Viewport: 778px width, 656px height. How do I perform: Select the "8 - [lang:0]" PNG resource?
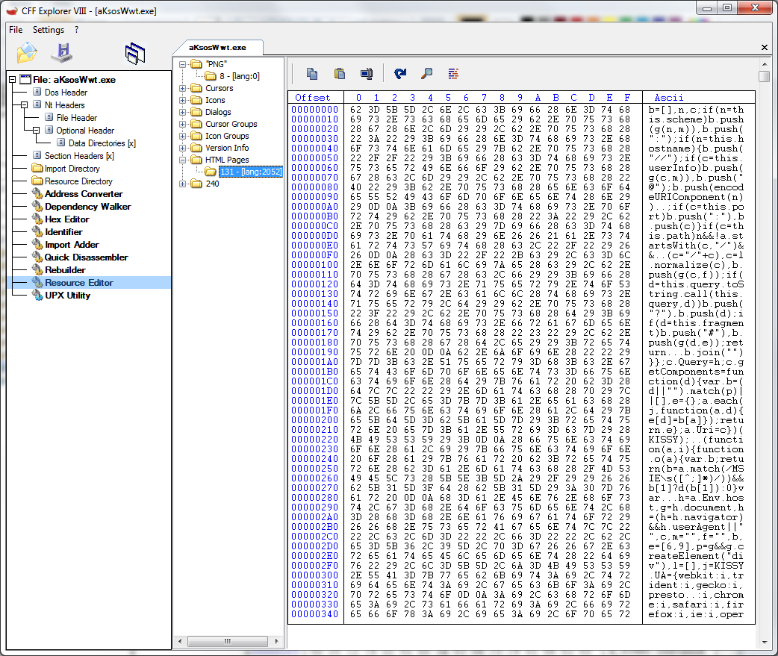240,76
